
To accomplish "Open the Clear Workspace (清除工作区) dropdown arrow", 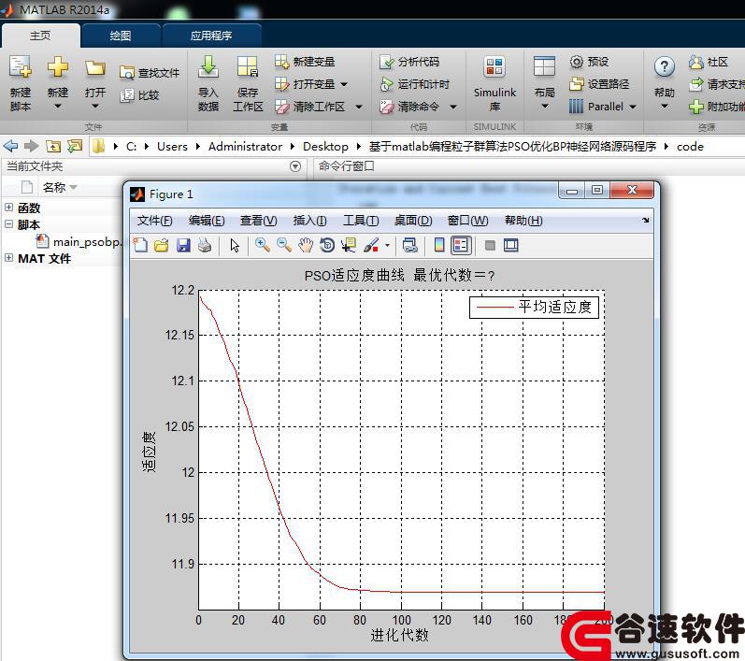I will (359, 107).
